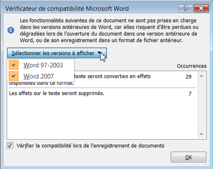
Task: Close the compatibility checker dialog
Action: pos(201,8)
